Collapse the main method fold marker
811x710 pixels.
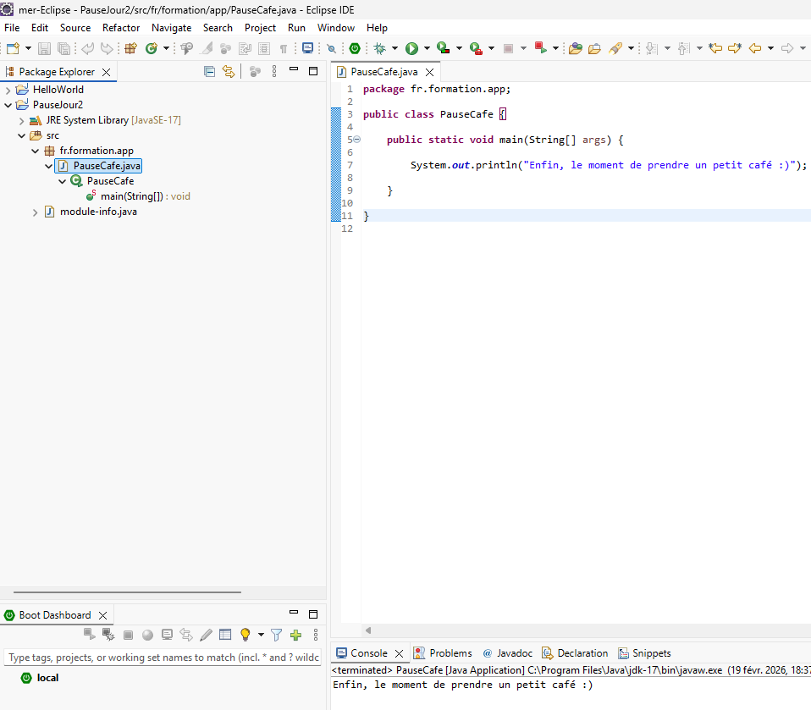point(356,140)
